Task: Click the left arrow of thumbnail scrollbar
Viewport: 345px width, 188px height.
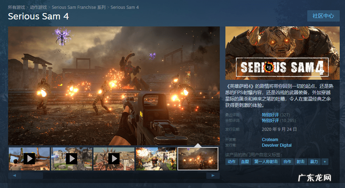Action: click(x=14, y=175)
